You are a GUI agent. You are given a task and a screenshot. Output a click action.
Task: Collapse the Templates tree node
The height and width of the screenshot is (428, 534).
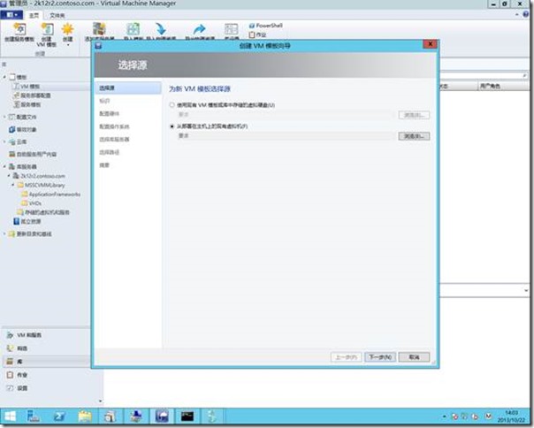4,77
